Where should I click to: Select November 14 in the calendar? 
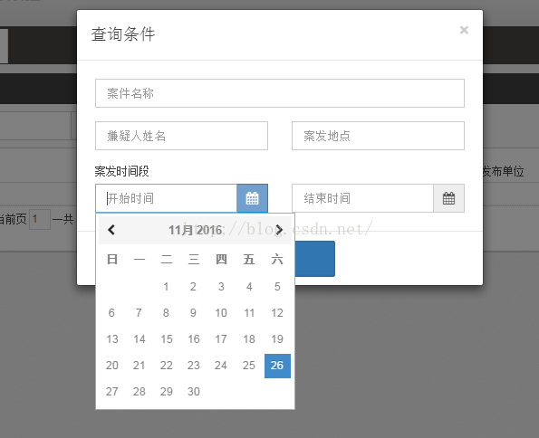139,339
